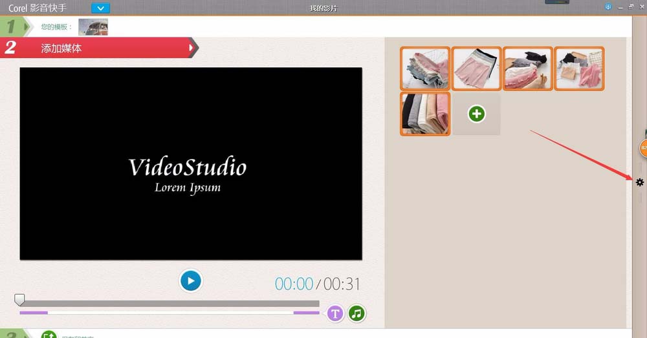Click the purple title track at end

click(306, 313)
